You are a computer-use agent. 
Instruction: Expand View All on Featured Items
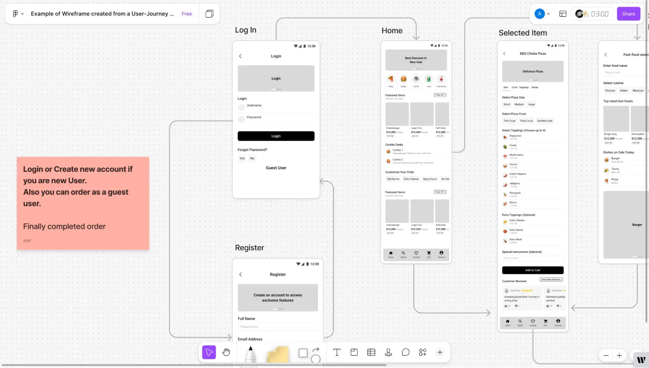coord(440,95)
